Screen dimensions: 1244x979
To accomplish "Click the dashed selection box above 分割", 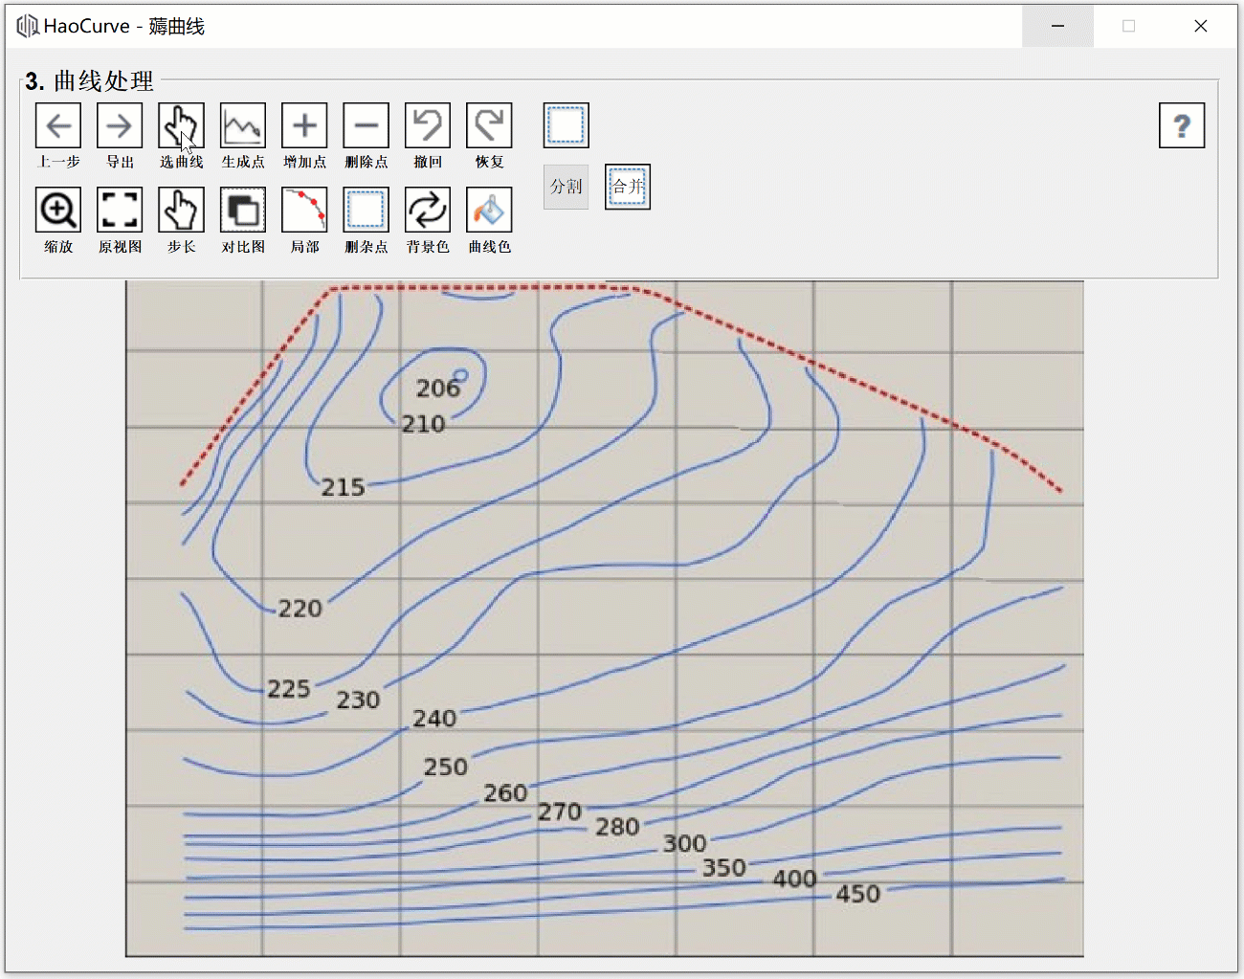I will click(x=566, y=125).
